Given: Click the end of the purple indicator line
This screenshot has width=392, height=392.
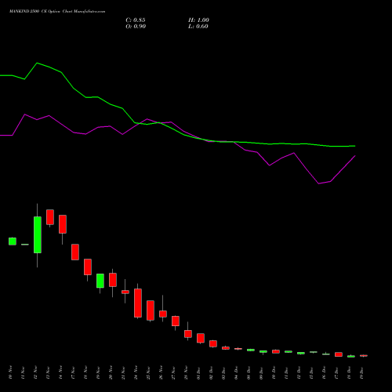Looking at the screenshot, I should [354, 156].
